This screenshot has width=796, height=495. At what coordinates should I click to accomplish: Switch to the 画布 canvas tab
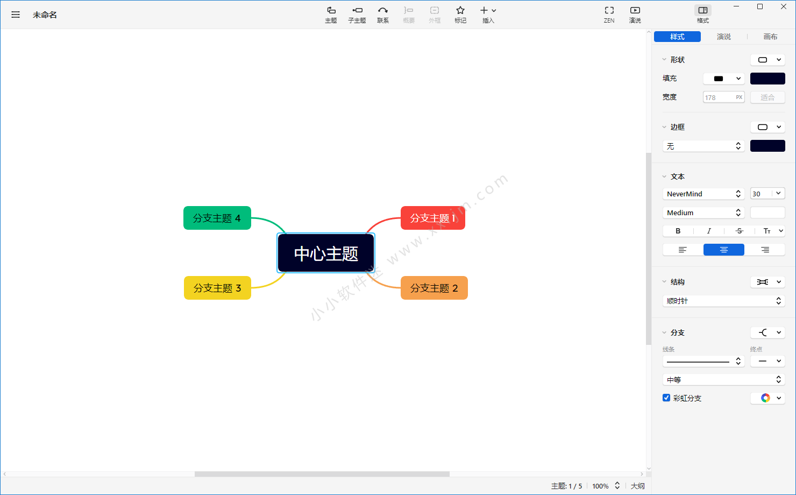[770, 37]
